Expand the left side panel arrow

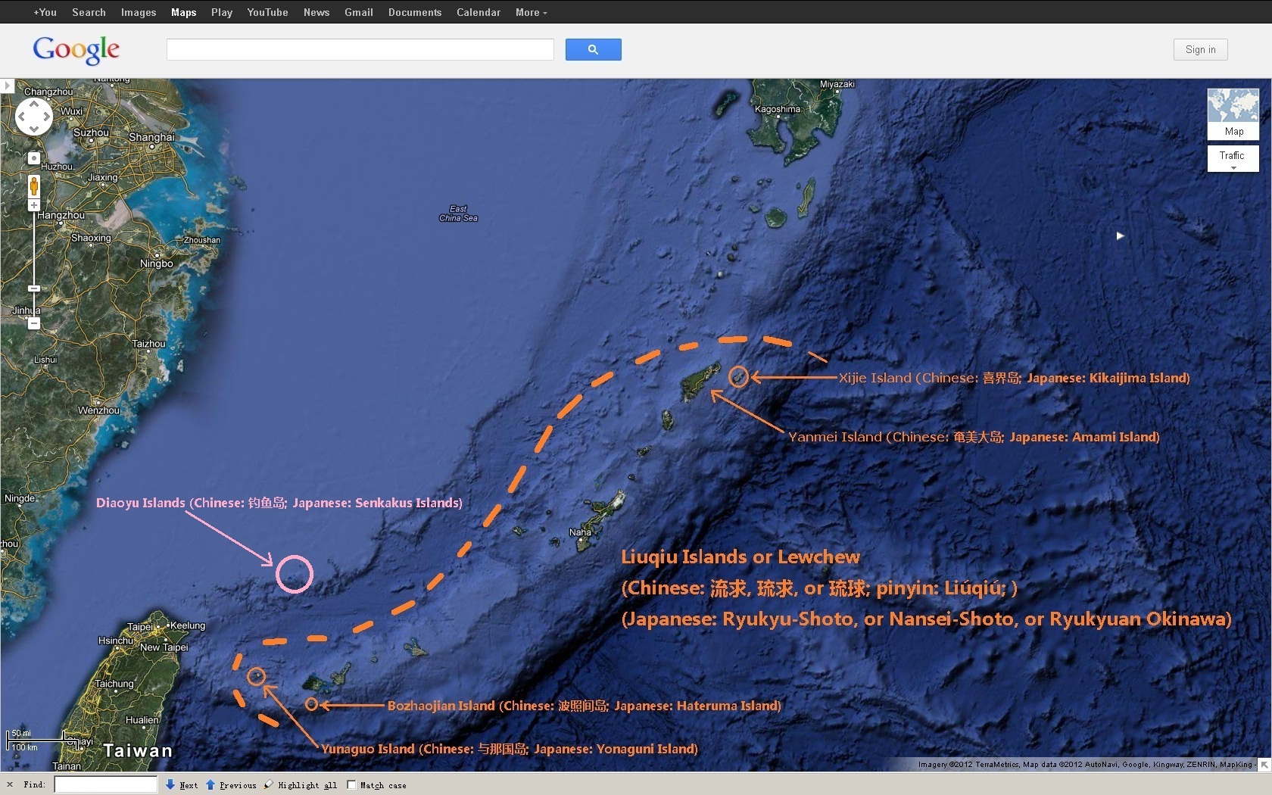pos(7,86)
